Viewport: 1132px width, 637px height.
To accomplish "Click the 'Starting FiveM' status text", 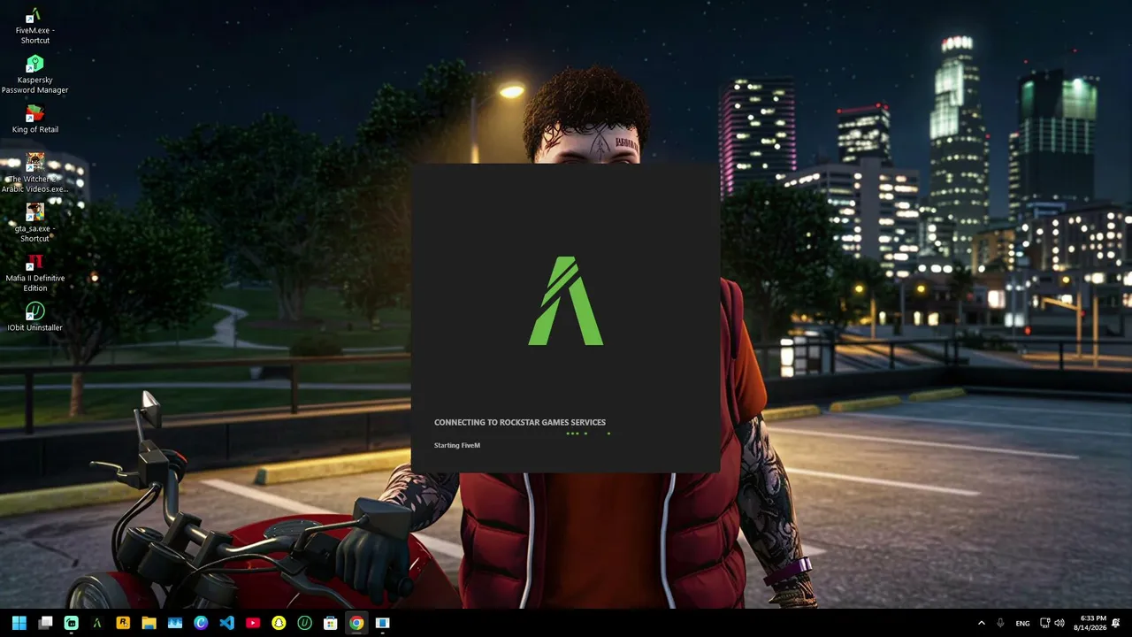I will (457, 445).
